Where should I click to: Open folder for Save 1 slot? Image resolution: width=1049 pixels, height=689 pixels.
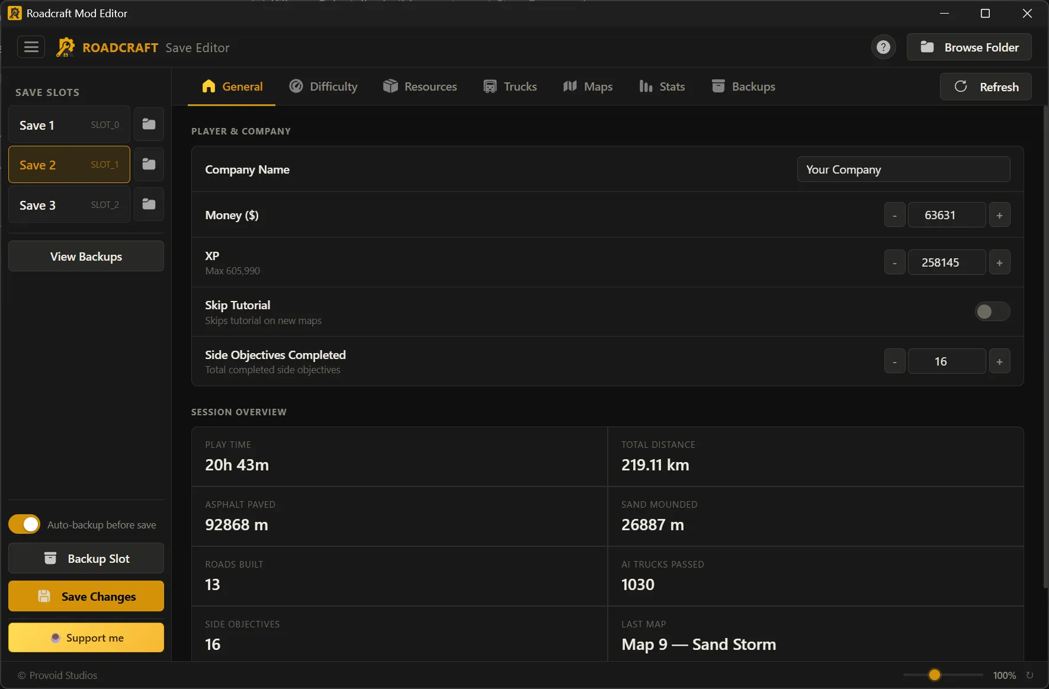(149, 124)
